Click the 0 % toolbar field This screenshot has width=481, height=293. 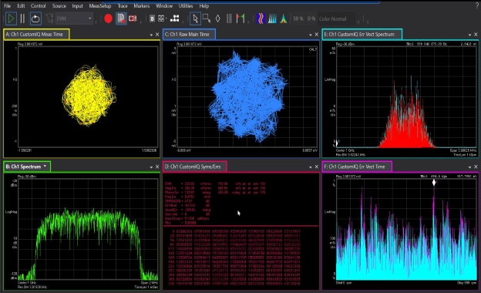(311, 19)
